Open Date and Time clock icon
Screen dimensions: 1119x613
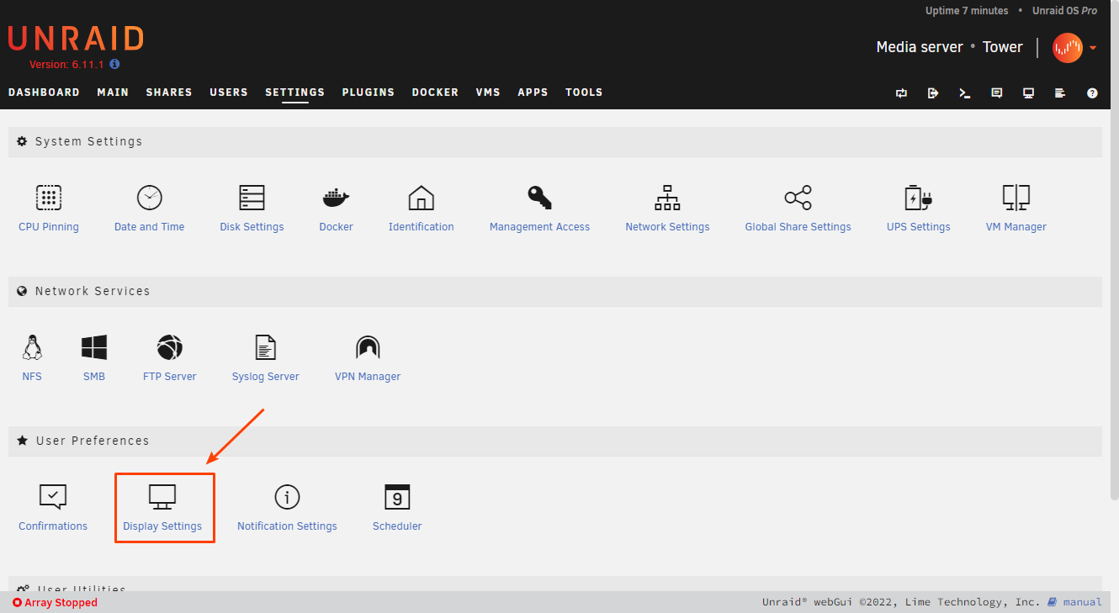click(x=149, y=198)
